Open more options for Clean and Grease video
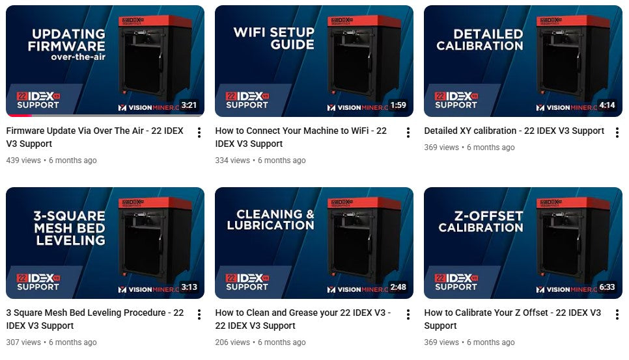Screen dimensions: 629x360 click(x=408, y=315)
